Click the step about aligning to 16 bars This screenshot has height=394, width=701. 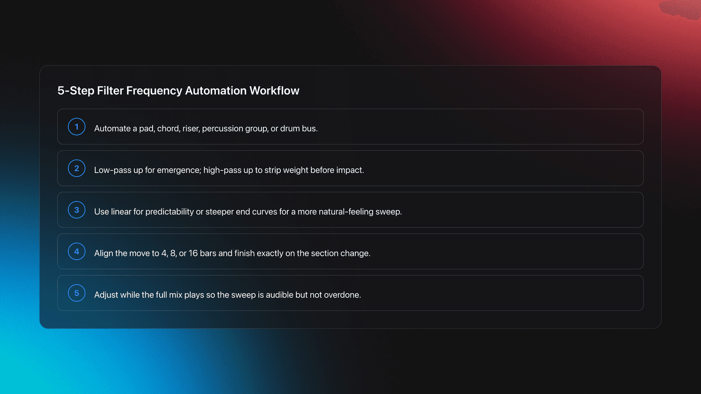tap(232, 253)
